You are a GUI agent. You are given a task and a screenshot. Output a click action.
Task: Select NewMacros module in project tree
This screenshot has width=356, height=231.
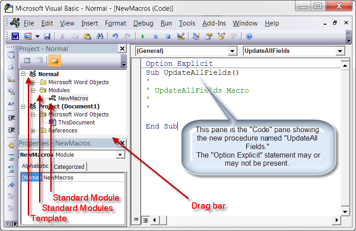pyautogui.click(x=73, y=98)
